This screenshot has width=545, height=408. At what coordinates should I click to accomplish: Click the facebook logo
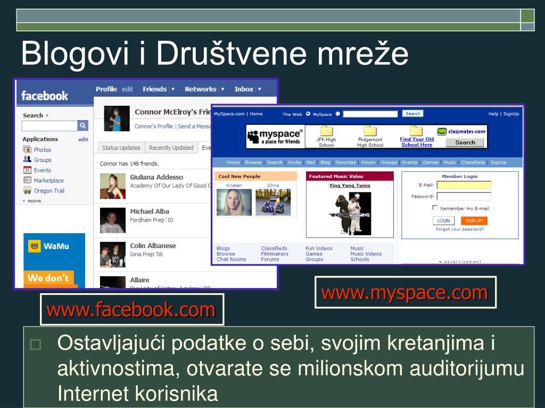pos(45,96)
